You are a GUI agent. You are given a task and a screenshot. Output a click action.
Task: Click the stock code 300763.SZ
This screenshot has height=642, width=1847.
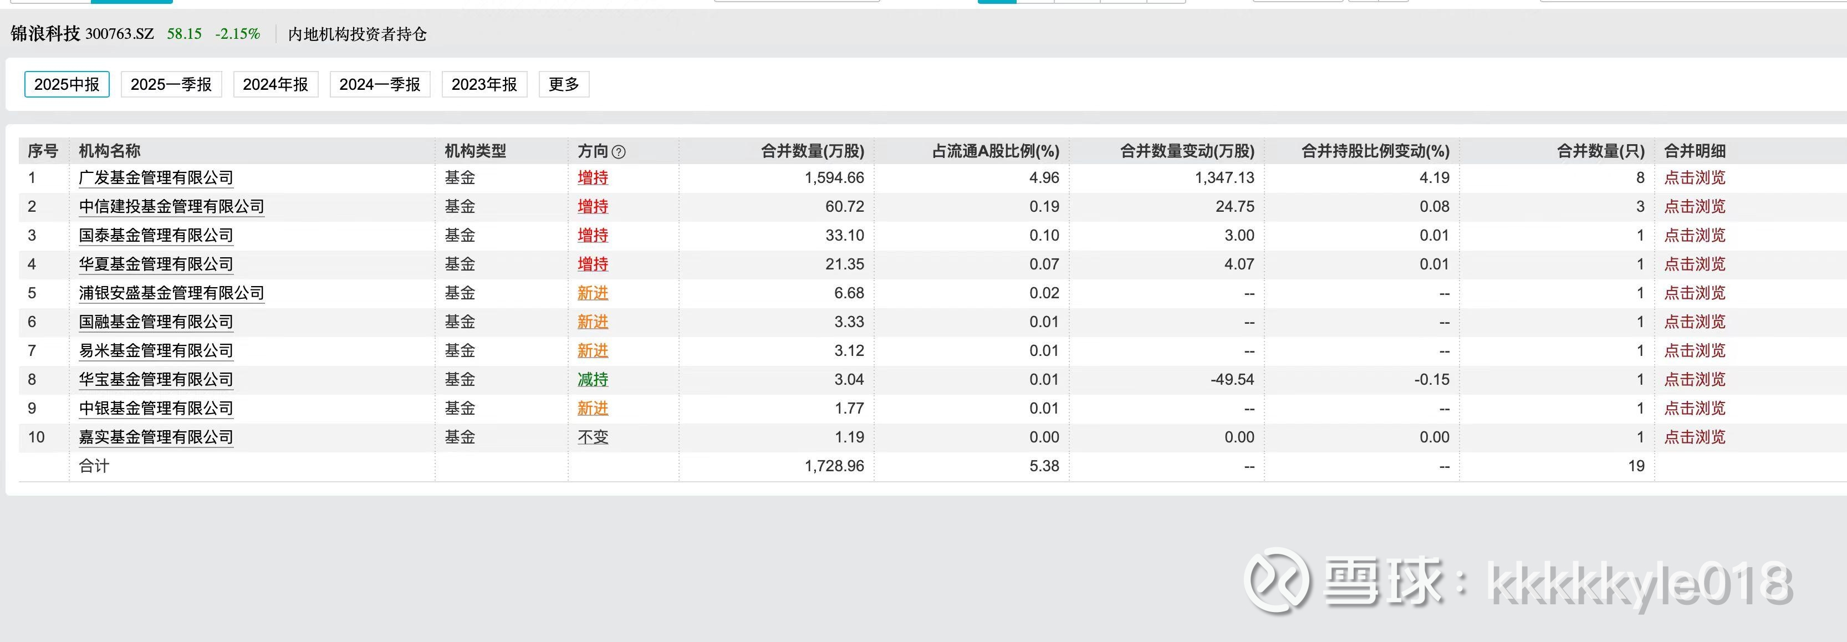120,34
